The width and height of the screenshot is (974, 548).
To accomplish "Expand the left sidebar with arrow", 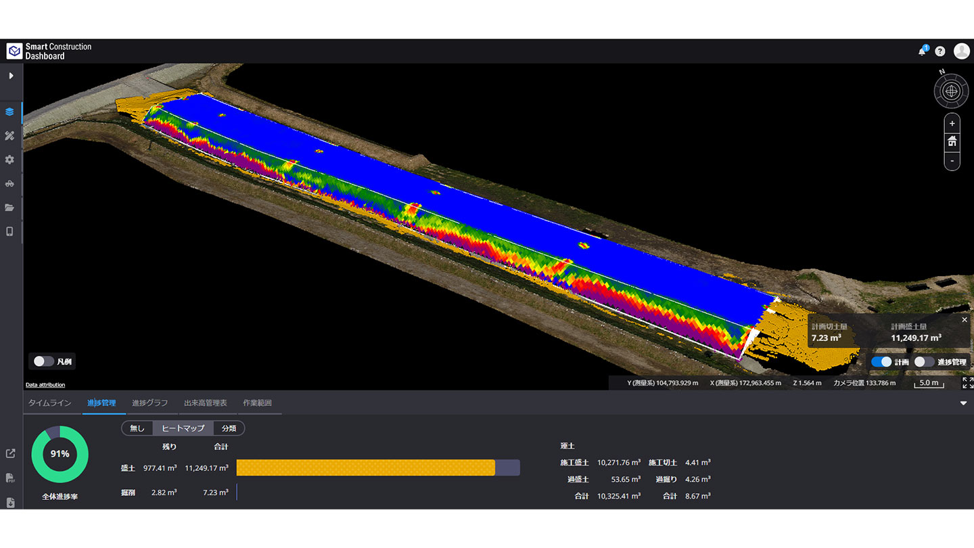I will pos(11,76).
